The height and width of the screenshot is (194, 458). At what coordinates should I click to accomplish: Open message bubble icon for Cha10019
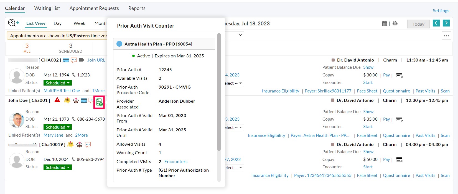click(x=88, y=145)
